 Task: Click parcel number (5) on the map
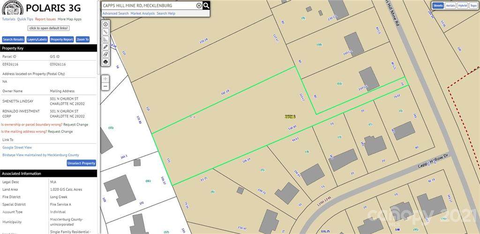tap(262, 170)
